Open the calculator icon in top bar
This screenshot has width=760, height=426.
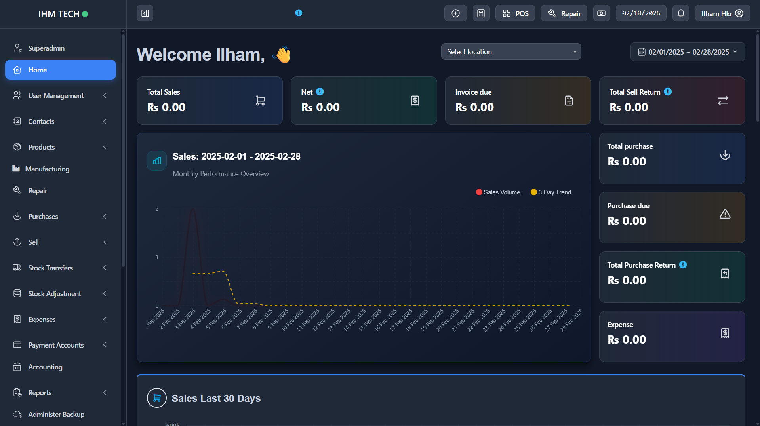point(481,13)
